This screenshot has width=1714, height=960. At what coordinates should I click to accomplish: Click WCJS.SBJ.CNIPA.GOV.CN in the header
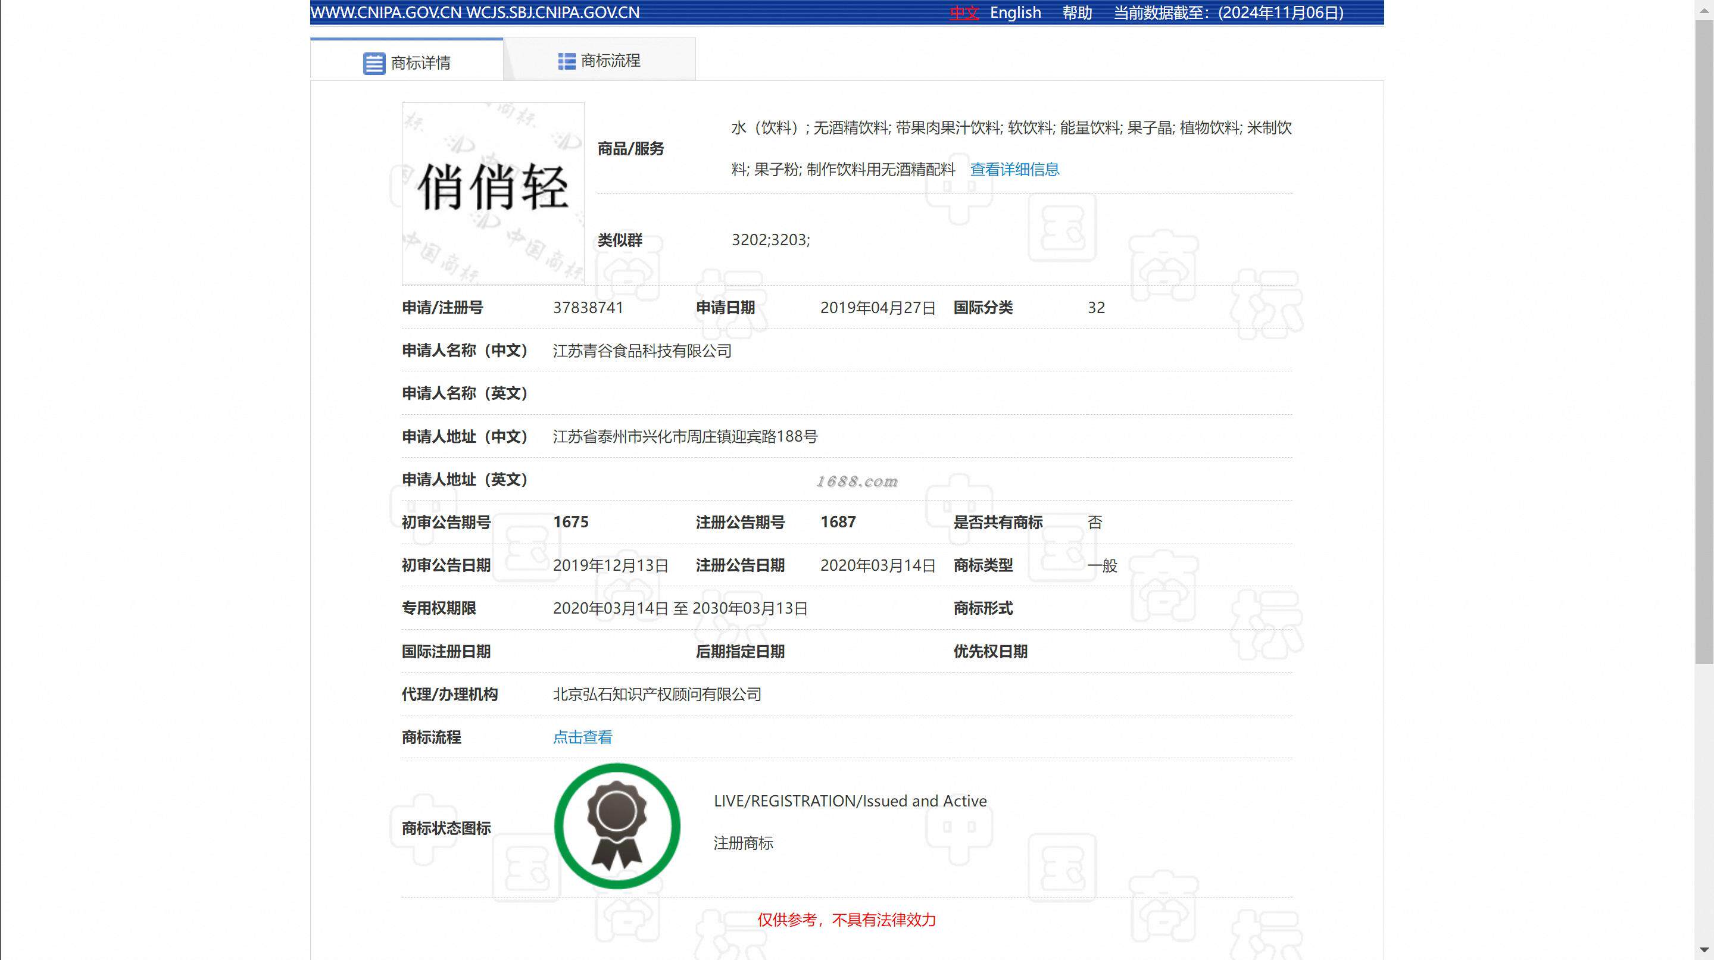pyautogui.click(x=552, y=12)
